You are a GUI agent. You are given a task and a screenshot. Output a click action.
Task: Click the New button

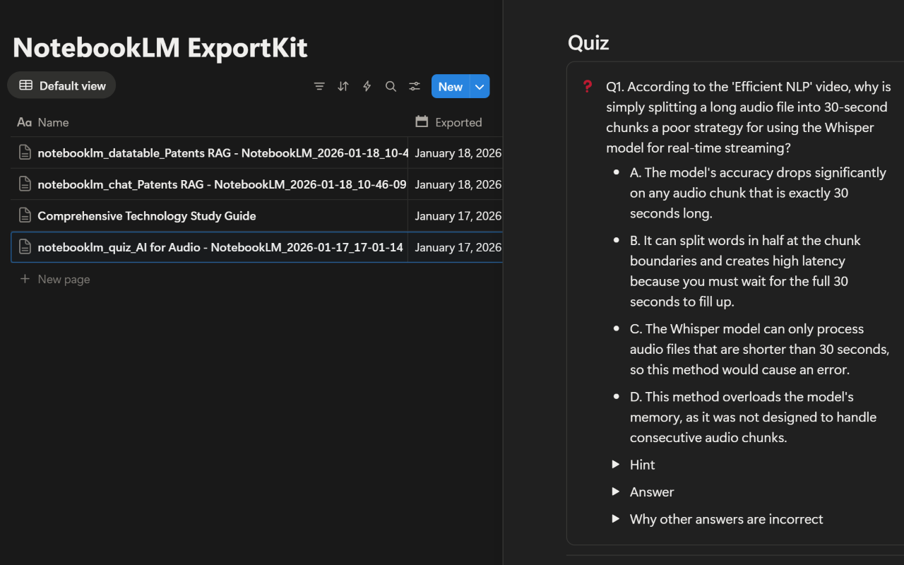[x=450, y=85]
